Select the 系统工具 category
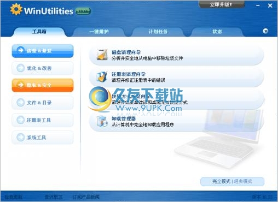The image size is (278, 202). point(43,138)
